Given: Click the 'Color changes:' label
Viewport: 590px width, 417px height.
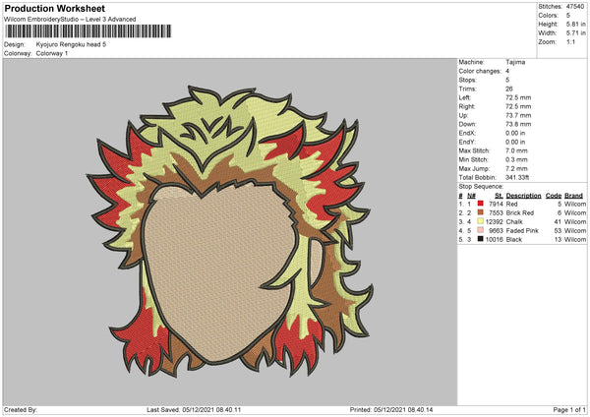Looking at the screenshot, I should point(480,71).
